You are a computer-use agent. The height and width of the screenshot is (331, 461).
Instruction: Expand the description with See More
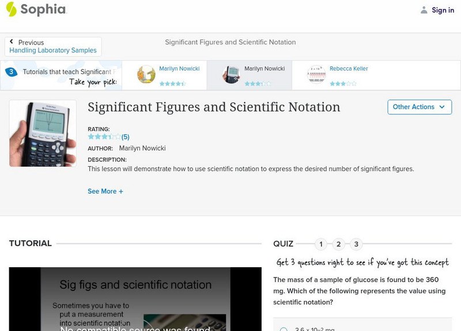(x=105, y=191)
